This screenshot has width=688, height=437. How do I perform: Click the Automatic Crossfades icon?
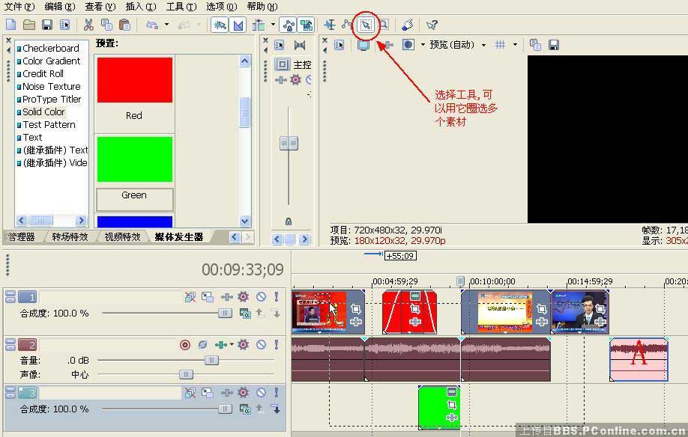tap(238, 25)
